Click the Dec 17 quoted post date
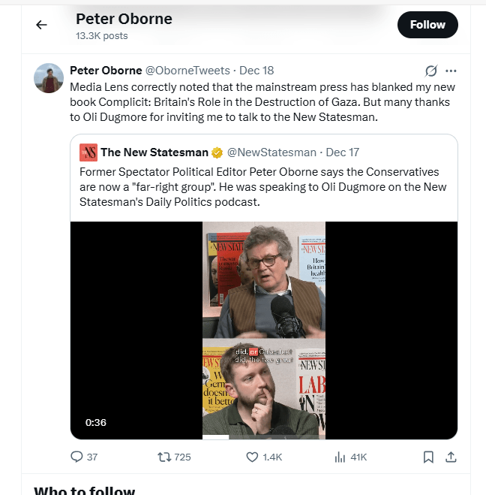This screenshot has height=495, width=486. (343, 152)
